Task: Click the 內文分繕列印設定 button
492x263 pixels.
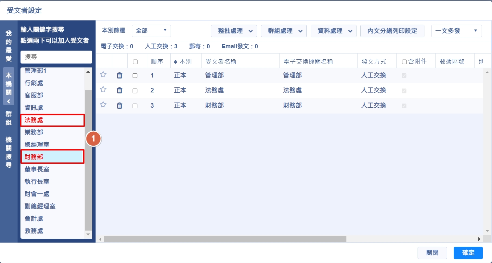Action: (x=392, y=31)
